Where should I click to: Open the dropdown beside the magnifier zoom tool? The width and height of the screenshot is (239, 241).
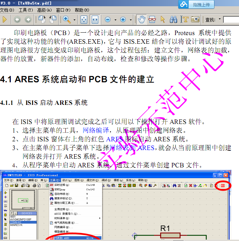coord(74,20)
